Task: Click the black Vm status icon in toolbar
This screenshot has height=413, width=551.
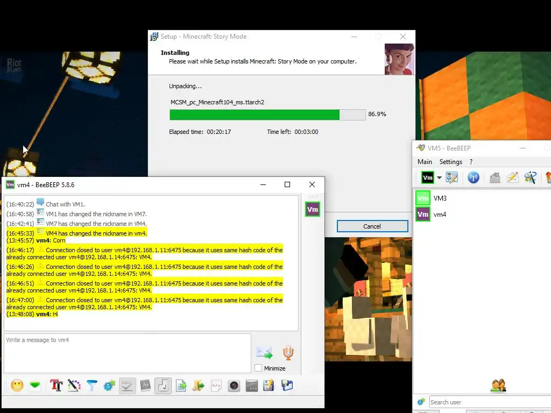Action: pyautogui.click(x=428, y=177)
